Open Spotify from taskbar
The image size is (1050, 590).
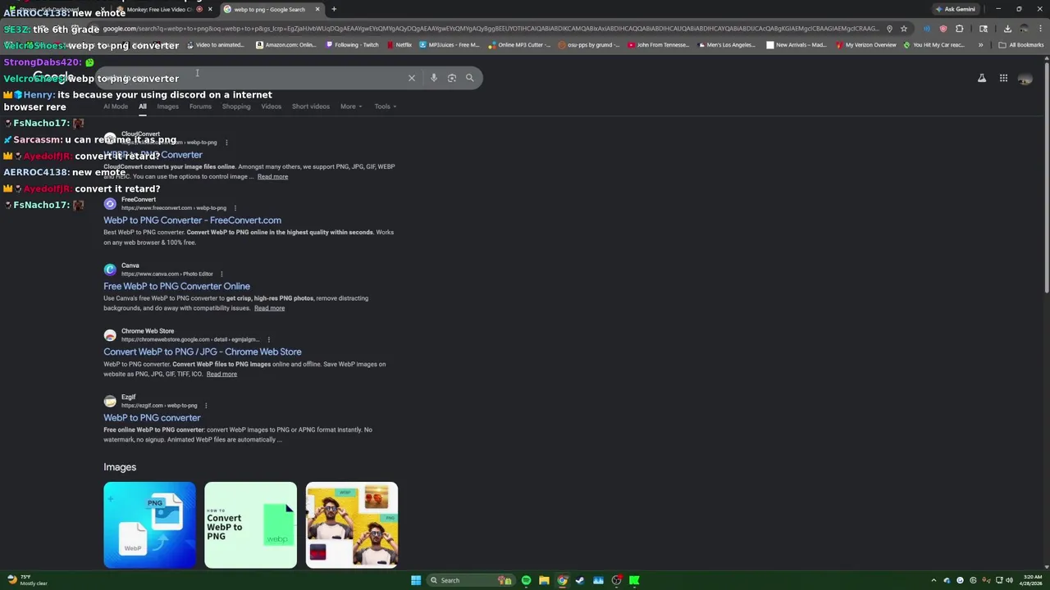[x=526, y=580]
